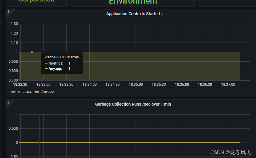Viewport: 256px width, 158px height.
Task: Click the 18:33:00 x-axis label of Application Contexts chart
Action: (x=43, y=85)
